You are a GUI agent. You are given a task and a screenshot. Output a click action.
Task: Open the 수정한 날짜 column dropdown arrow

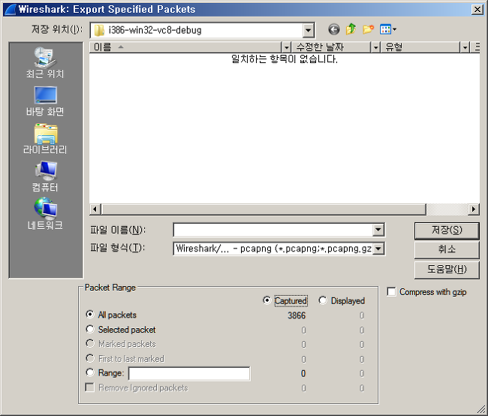375,47
